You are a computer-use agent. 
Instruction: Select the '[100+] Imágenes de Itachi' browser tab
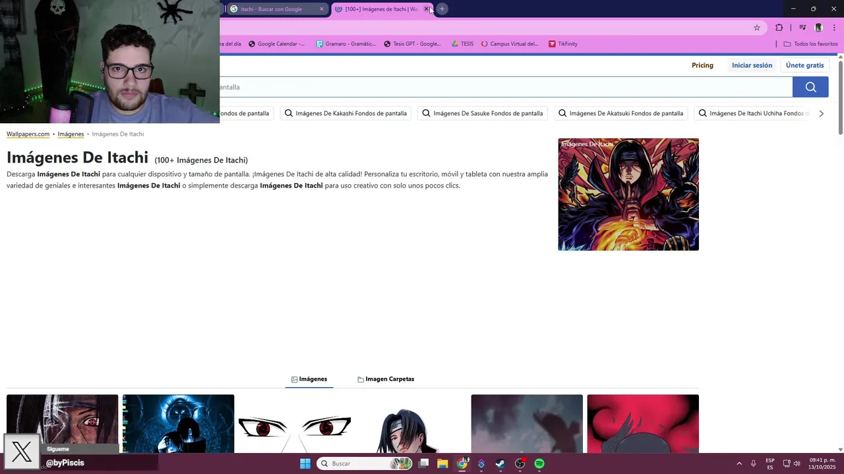tap(381, 9)
